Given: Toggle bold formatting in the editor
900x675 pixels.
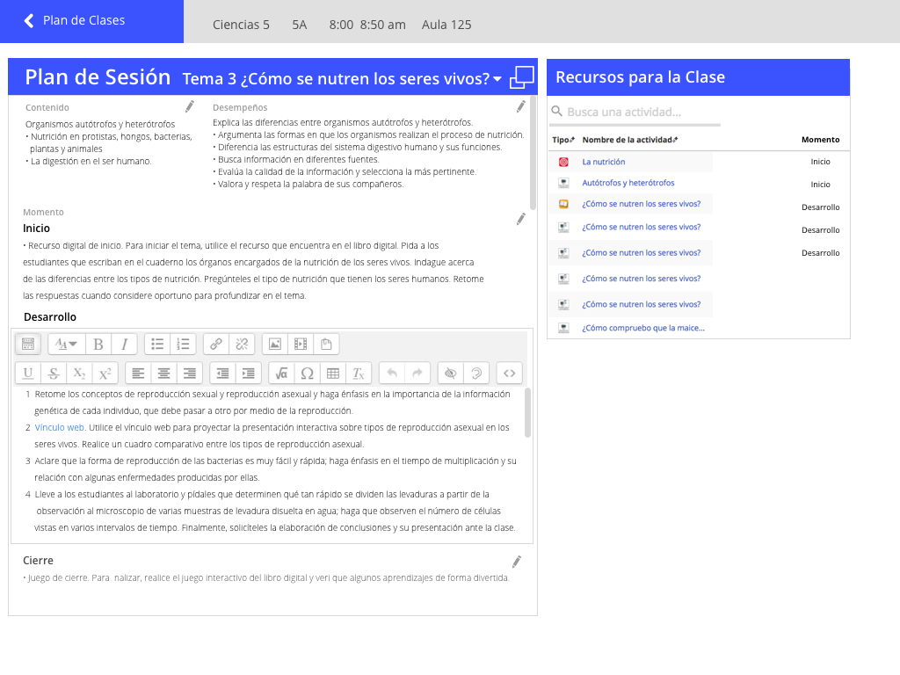Looking at the screenshot, I should pyautogui.click(x=98, y=344).
